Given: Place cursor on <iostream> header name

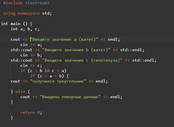Looking at the screenshot, I should click(x=37, y=3).
